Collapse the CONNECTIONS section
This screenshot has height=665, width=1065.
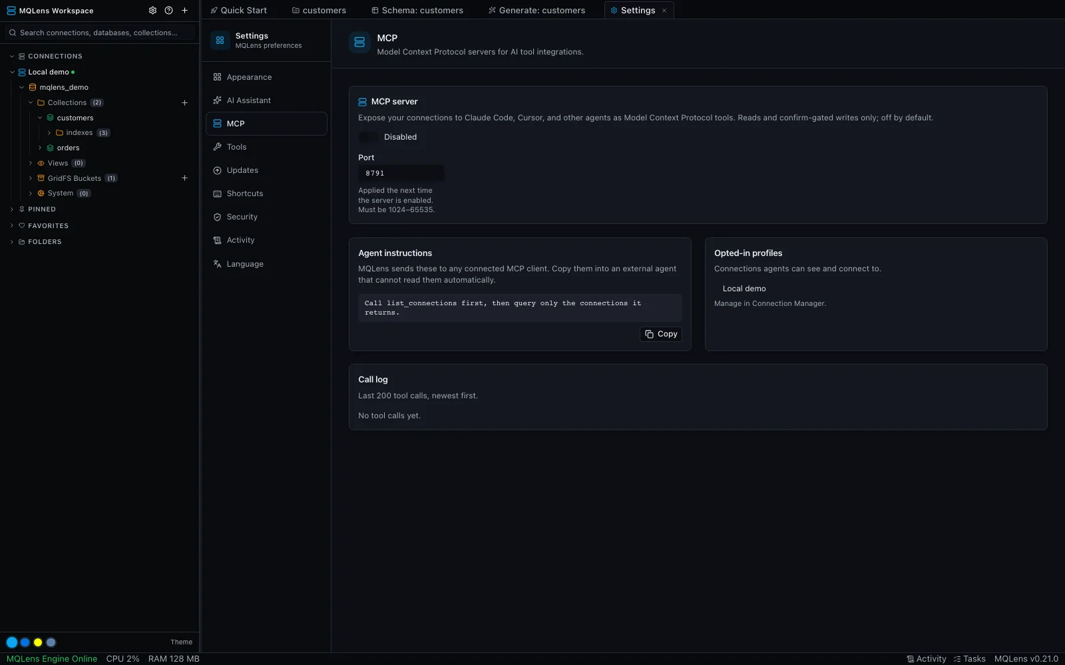coord(12,57)
